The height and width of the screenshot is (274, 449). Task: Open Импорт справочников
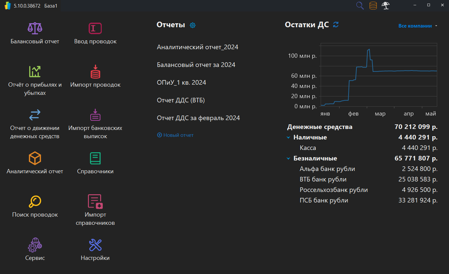(95, 201)
